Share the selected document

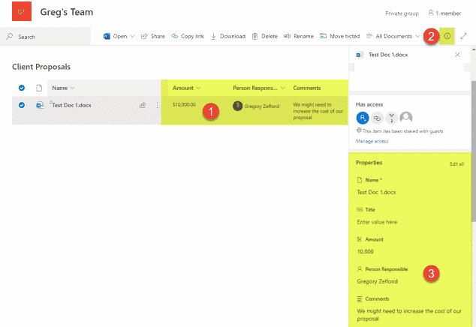click(153, 37)
